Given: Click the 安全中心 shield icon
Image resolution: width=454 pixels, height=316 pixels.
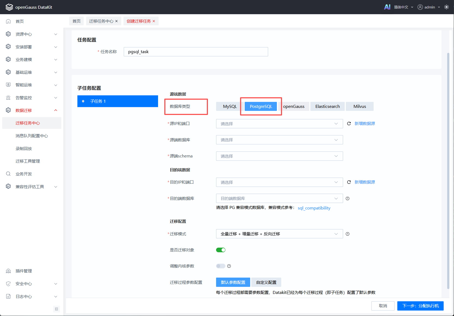Looking at the screenshot, I should pyautogui.click(x=8, y=284).
